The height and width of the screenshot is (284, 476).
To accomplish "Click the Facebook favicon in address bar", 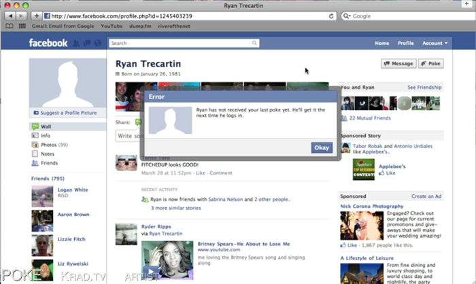I will click(47, 16).
